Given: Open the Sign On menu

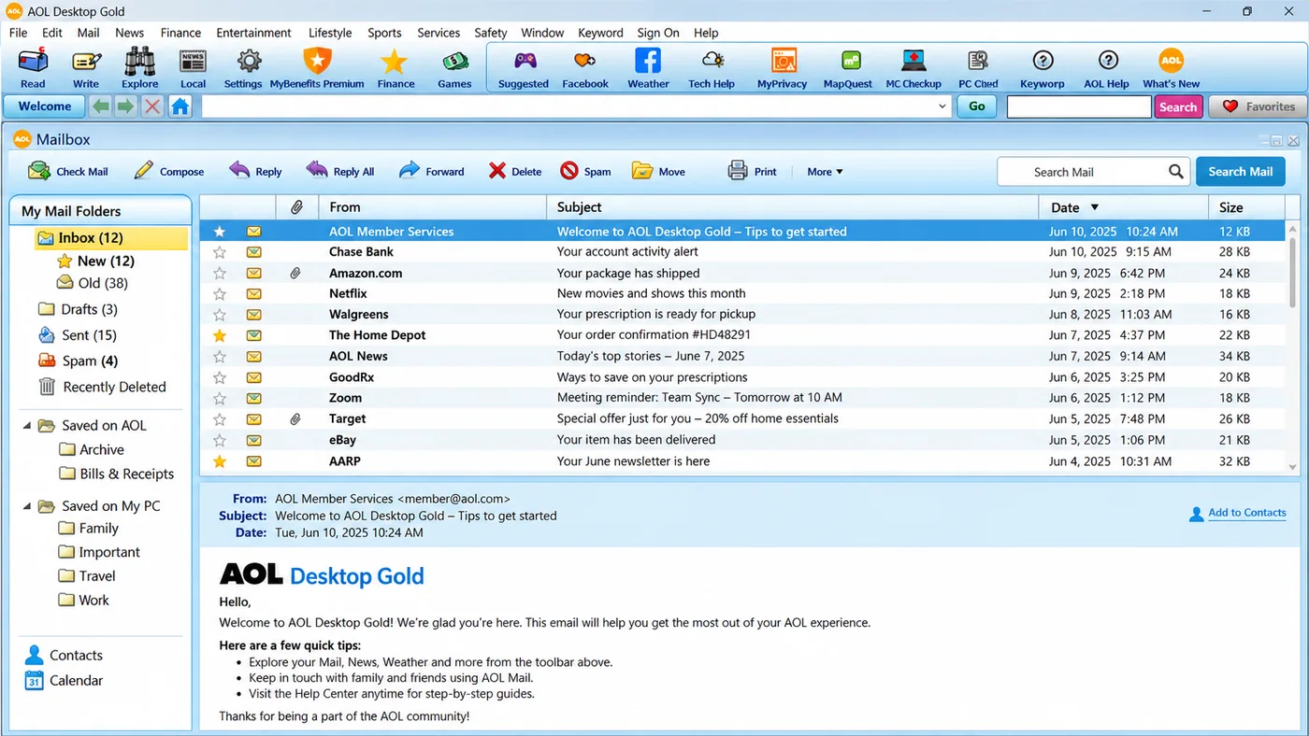Looking at the screenshot, I should (658, 33).
